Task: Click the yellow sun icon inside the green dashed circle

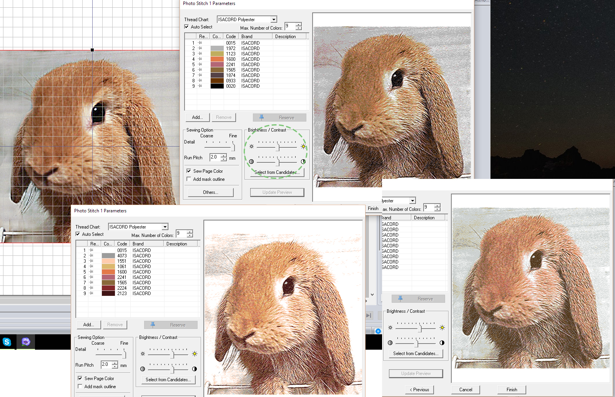Action: pyautogui.click(x=303, y=147)
